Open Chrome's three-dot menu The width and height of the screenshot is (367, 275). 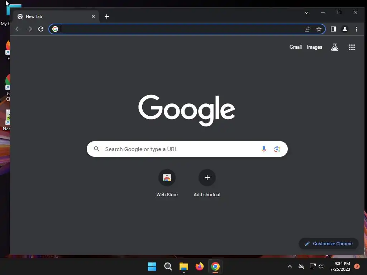coord(356,29)
